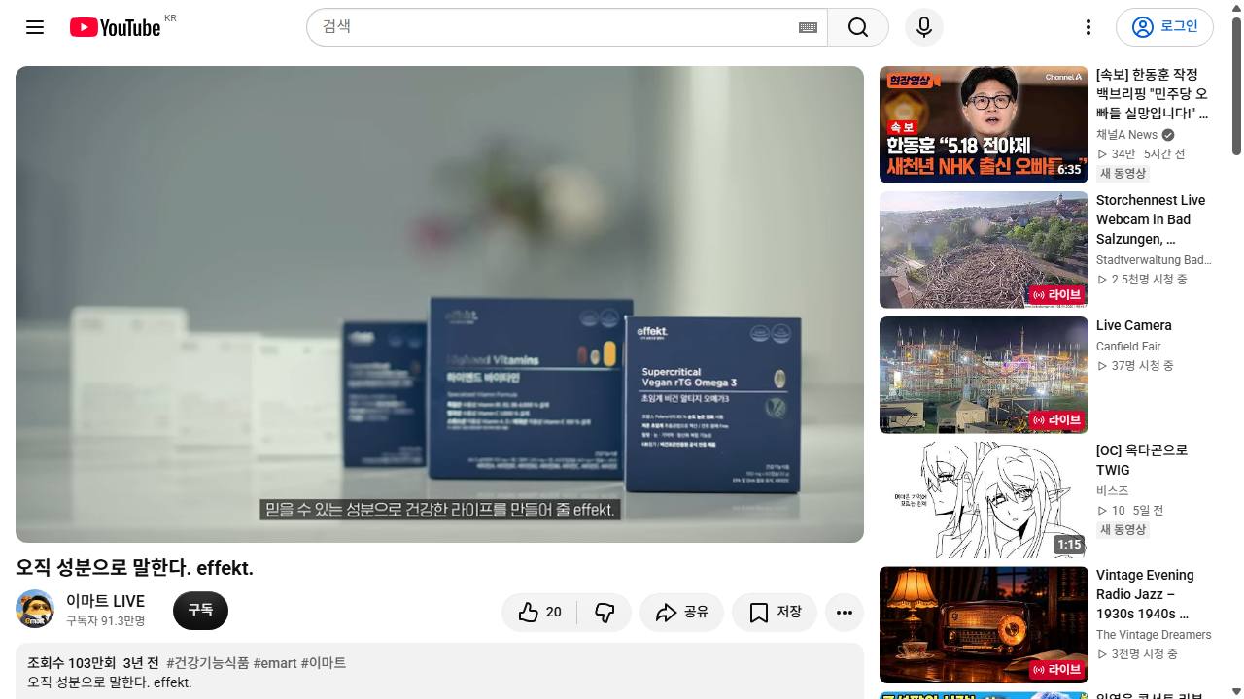Follow the #건강기능식품 hashtag link
The image size is (1244, 699).
pos(207,662)
